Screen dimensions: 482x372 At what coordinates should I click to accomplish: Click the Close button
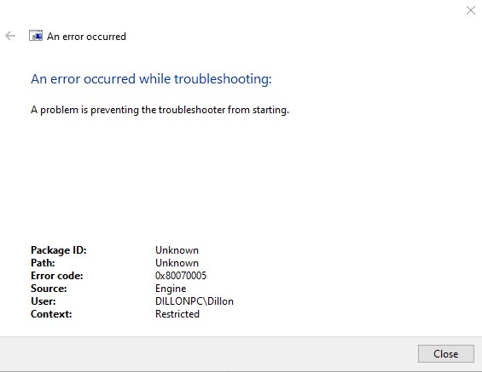[x=445, y=353]
